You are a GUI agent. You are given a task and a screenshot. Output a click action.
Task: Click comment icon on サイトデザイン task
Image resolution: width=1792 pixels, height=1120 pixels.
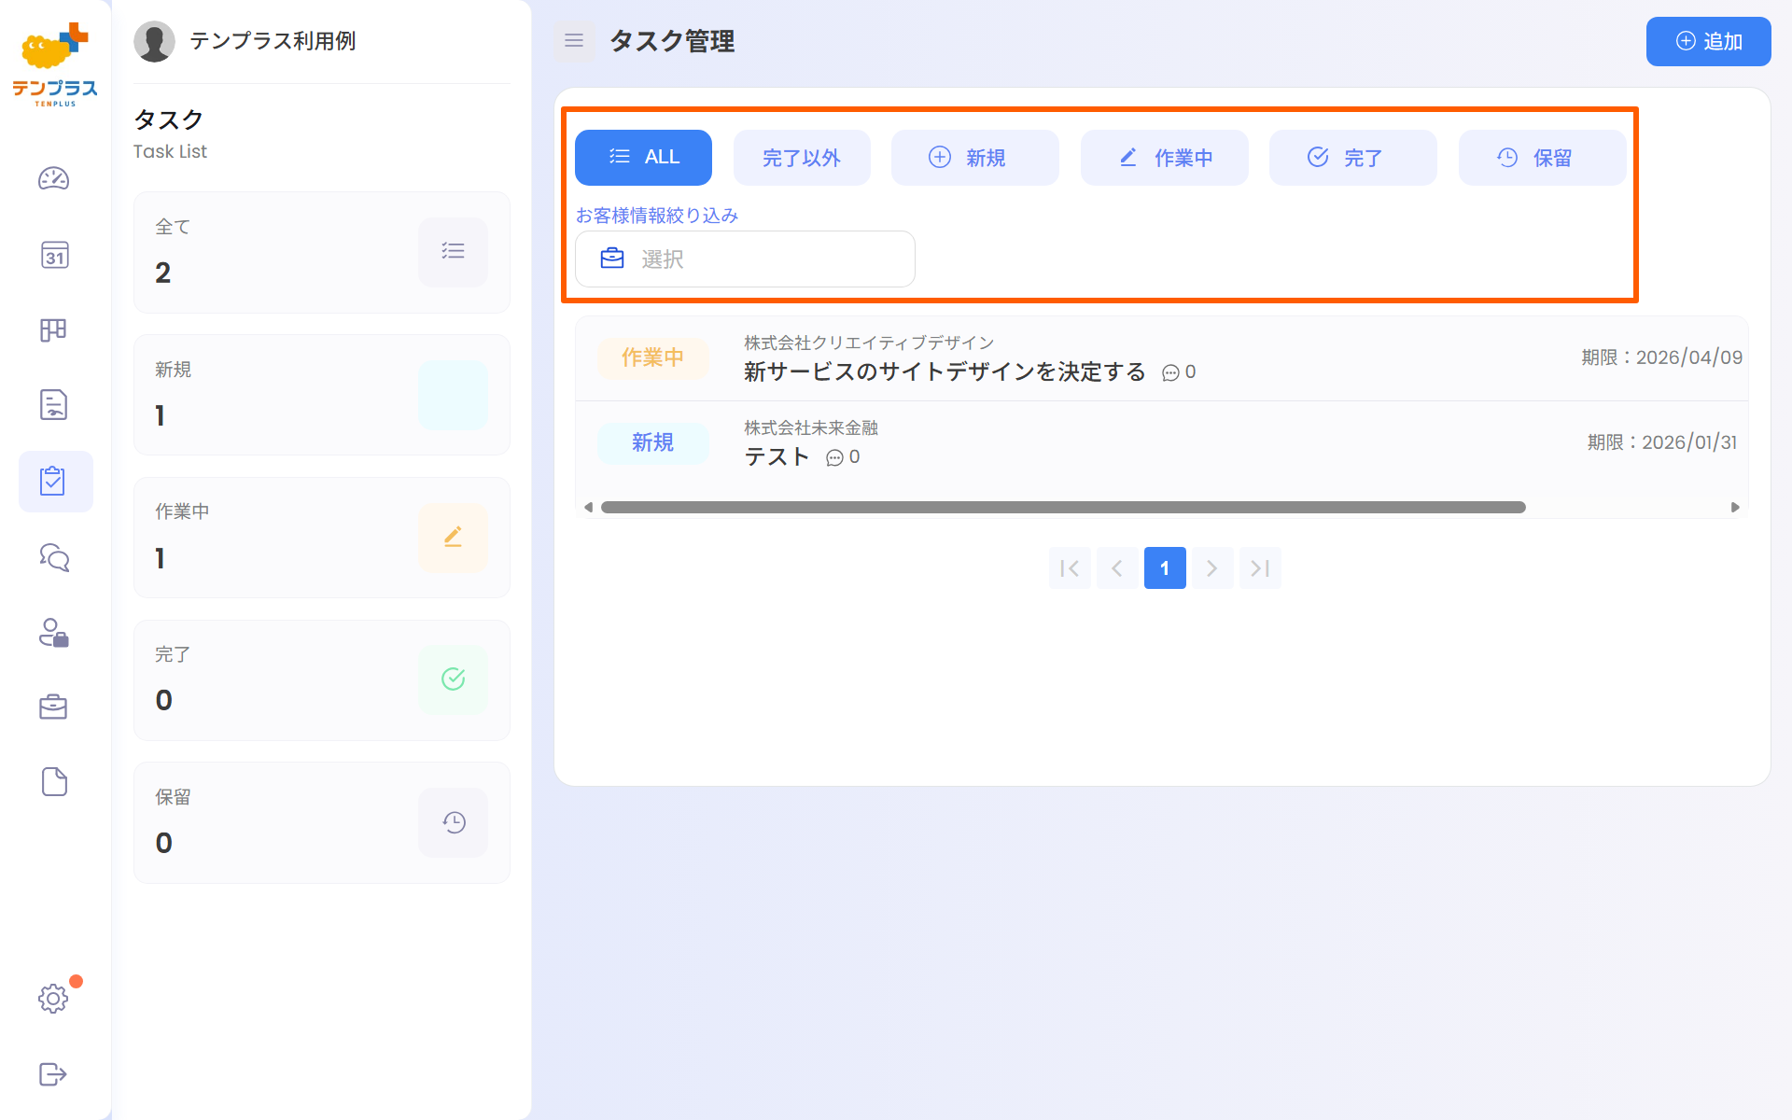coord(1170,373)
